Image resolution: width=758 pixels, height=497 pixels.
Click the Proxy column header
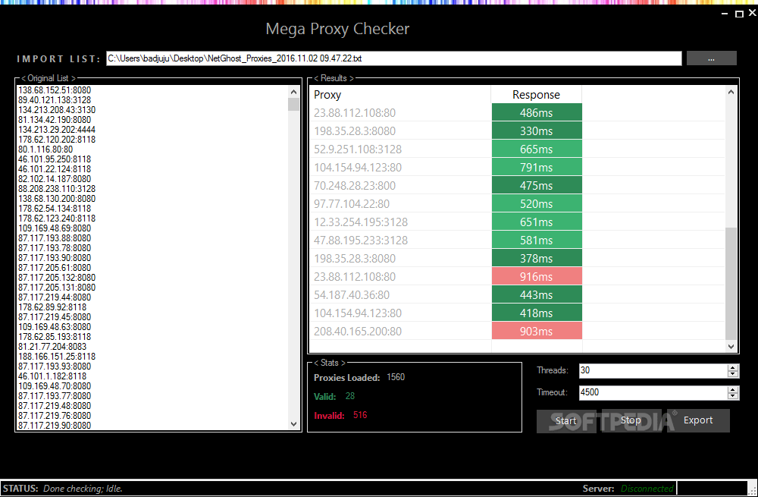(399, 95)
